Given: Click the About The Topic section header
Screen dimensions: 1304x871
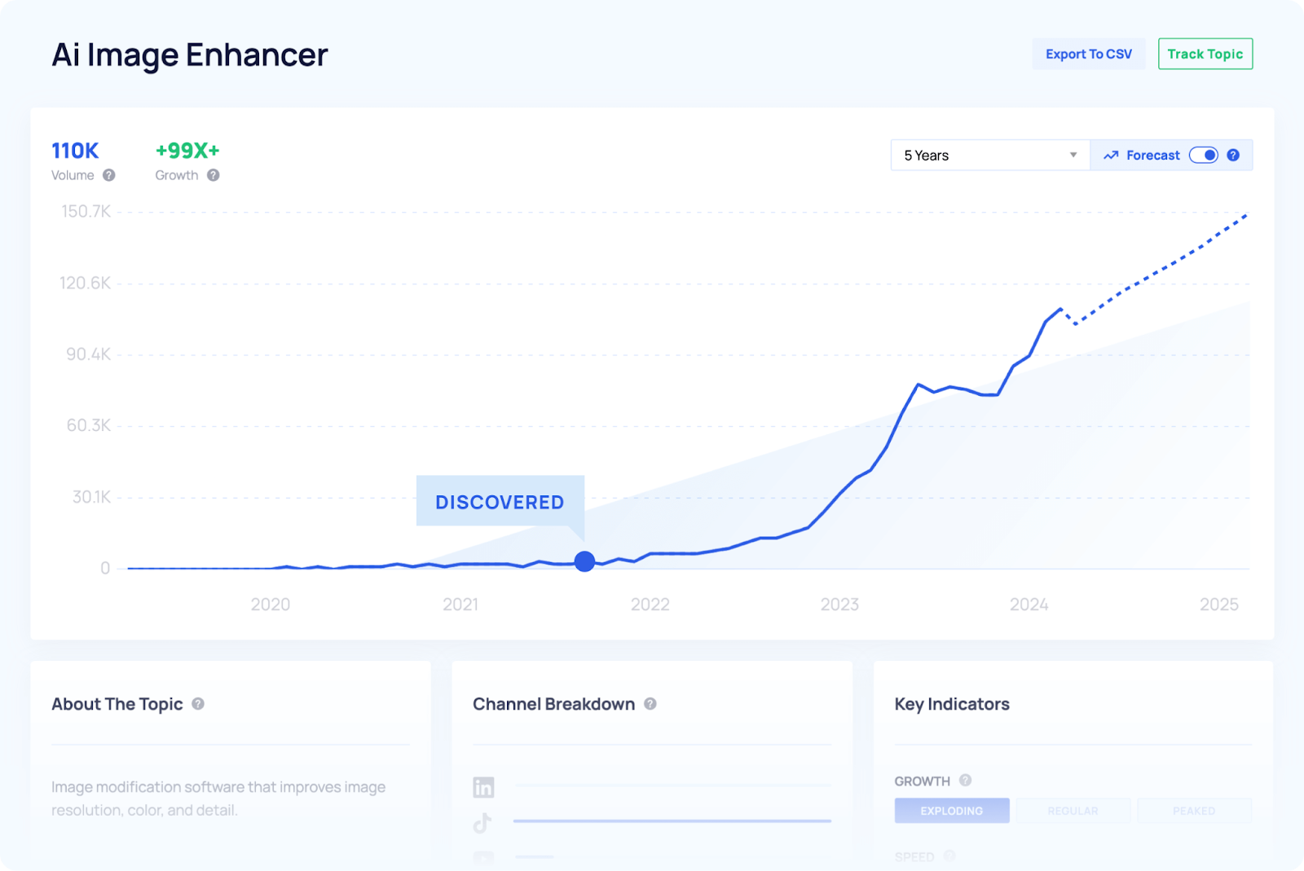Looking at the screenshot, I should (x=117, y=704).
